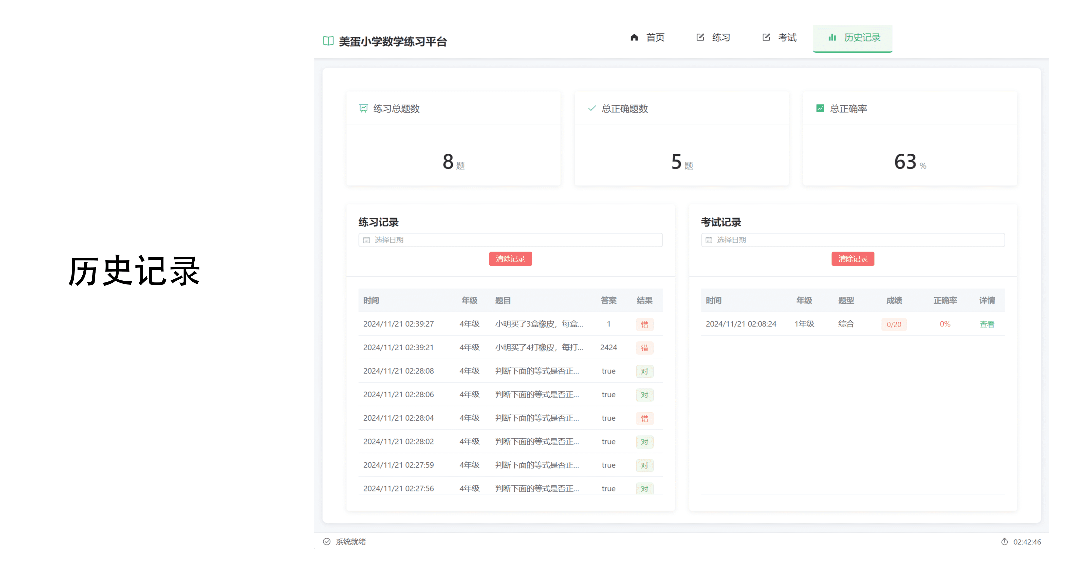Clear records under 考试记录
The image size is (1091, 574).
(x=853, y=259)
